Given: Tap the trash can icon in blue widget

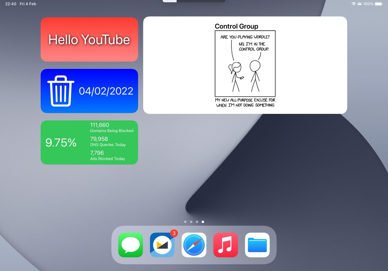Looking at the screenshot, I should click(61, 91).
